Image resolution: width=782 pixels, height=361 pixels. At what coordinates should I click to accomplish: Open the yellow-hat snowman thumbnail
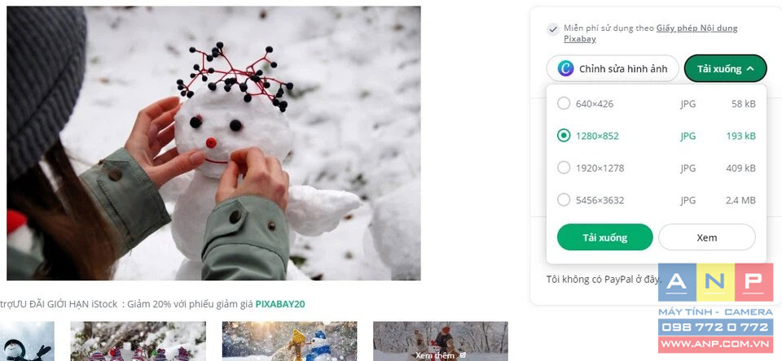tap(290, 341)
